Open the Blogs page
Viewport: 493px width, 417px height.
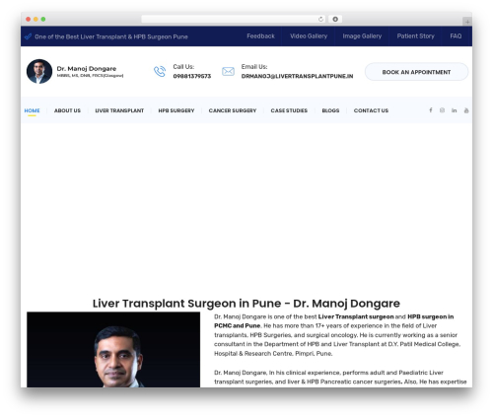(330, 110)
